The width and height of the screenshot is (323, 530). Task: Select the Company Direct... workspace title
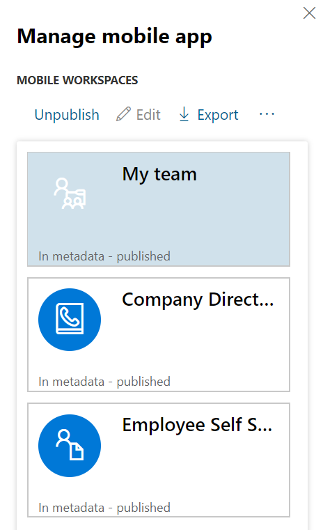[198, 299]
